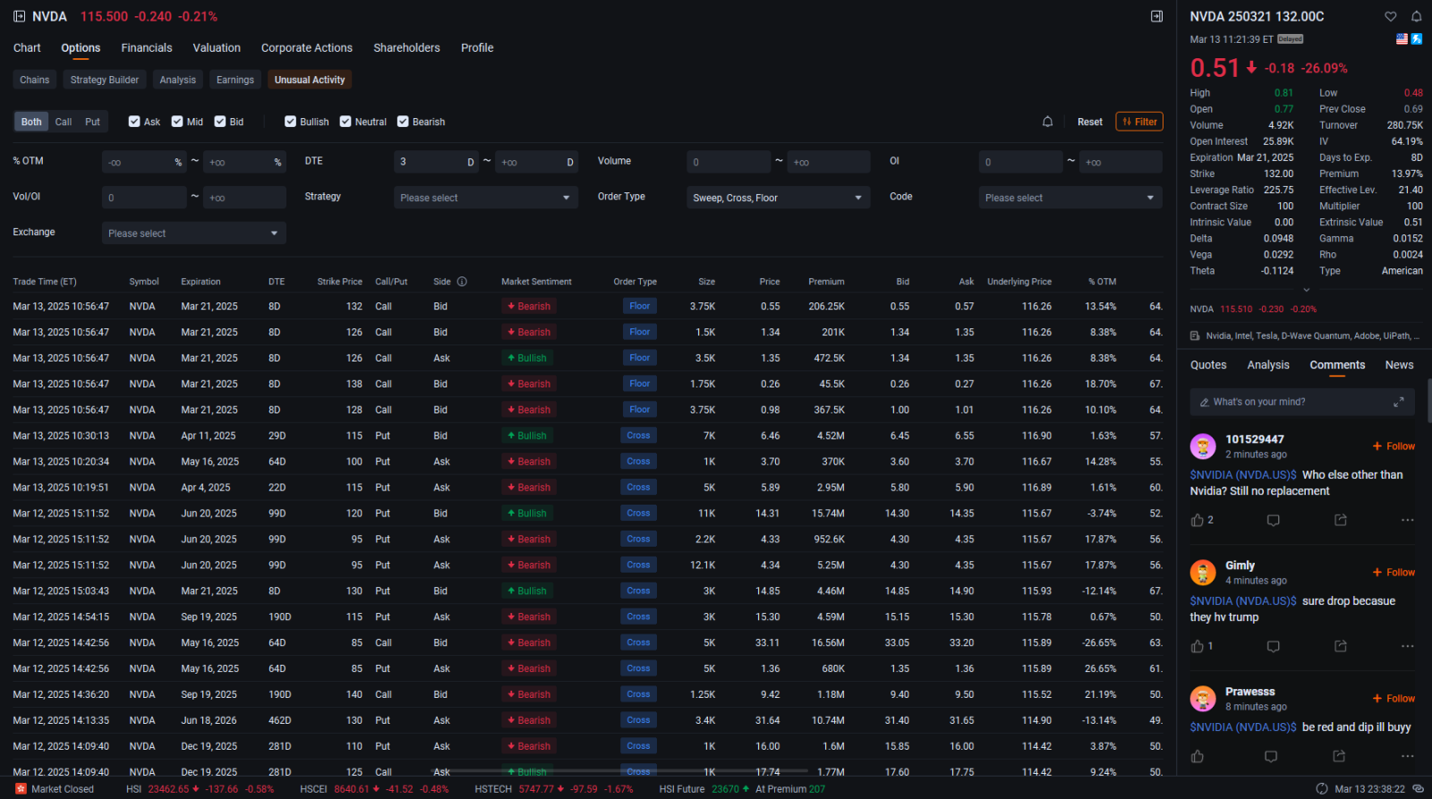Add option contract to watchlist heart icon

click(x=1390, y=16)
